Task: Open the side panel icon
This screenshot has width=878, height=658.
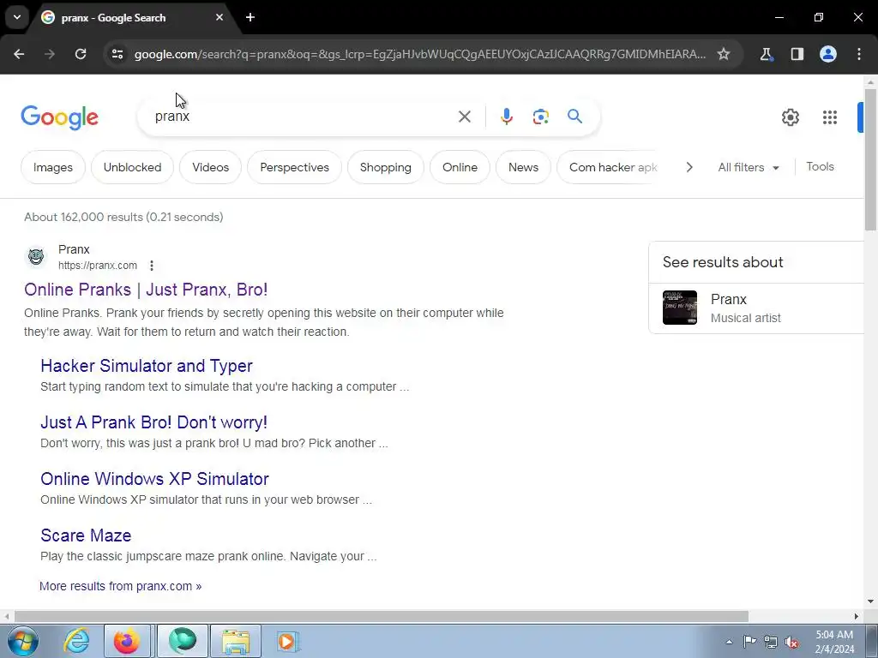Action: [x=797, y=54]
